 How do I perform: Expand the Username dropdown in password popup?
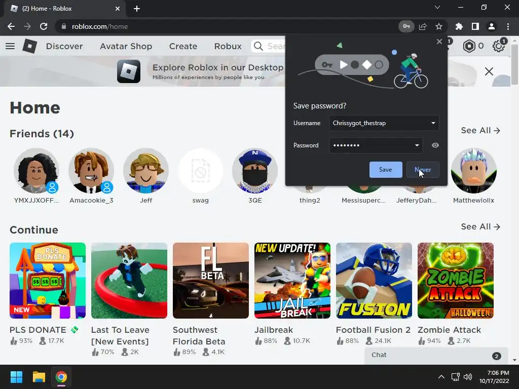[x=433, y=123]
